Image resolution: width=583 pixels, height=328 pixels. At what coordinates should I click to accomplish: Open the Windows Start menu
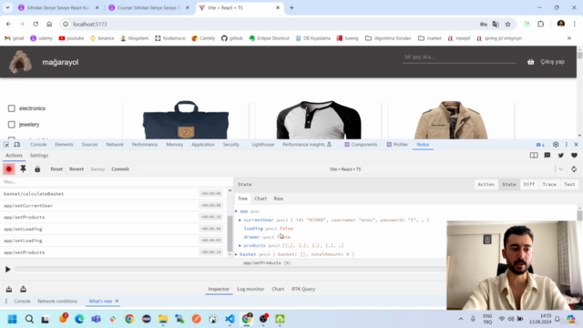[12, 319]
